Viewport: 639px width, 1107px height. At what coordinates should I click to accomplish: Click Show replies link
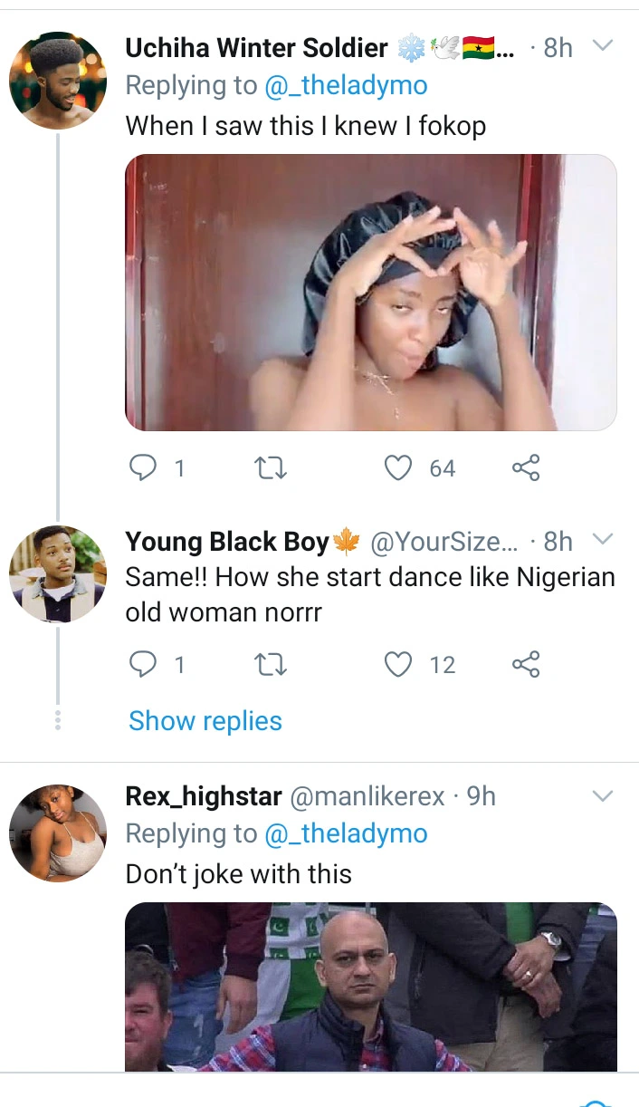click(x=205, y=721)
